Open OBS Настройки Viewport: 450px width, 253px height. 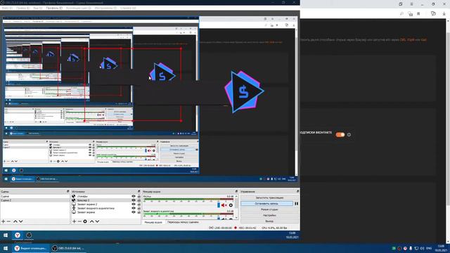click(x=269, y=216)
